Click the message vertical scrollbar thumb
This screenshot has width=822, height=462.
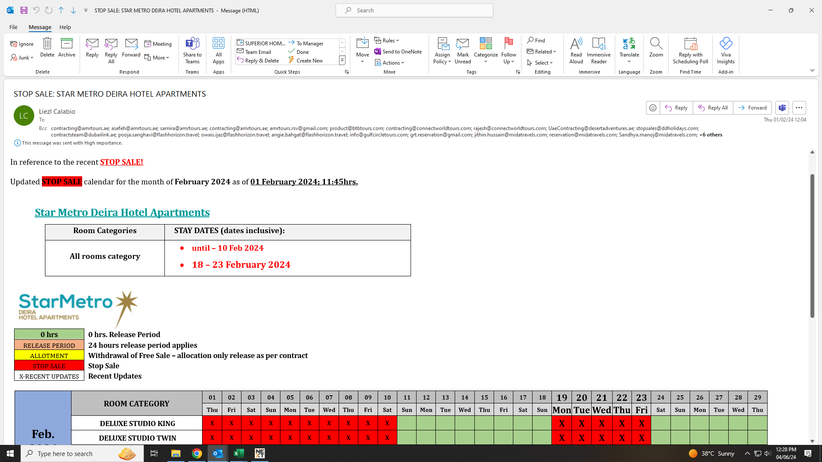coord(812,246)
